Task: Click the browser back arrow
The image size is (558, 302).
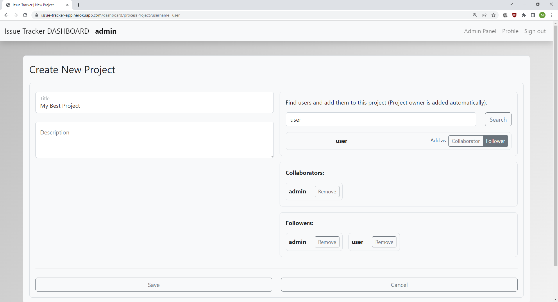Action: [x=6, y=15]
